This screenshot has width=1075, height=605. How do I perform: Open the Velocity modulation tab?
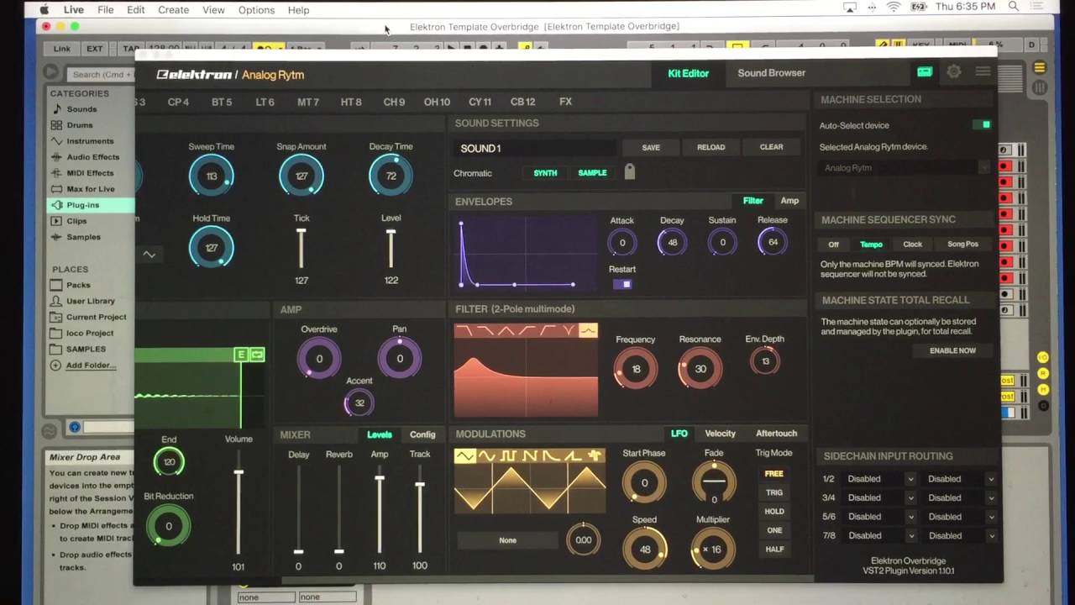click(x=720, y=434)
